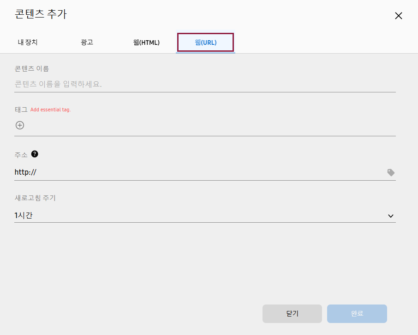418x335 pixels.
Task: Click the 콘텐츠 추가 dialog title
Action: [41, 14]
